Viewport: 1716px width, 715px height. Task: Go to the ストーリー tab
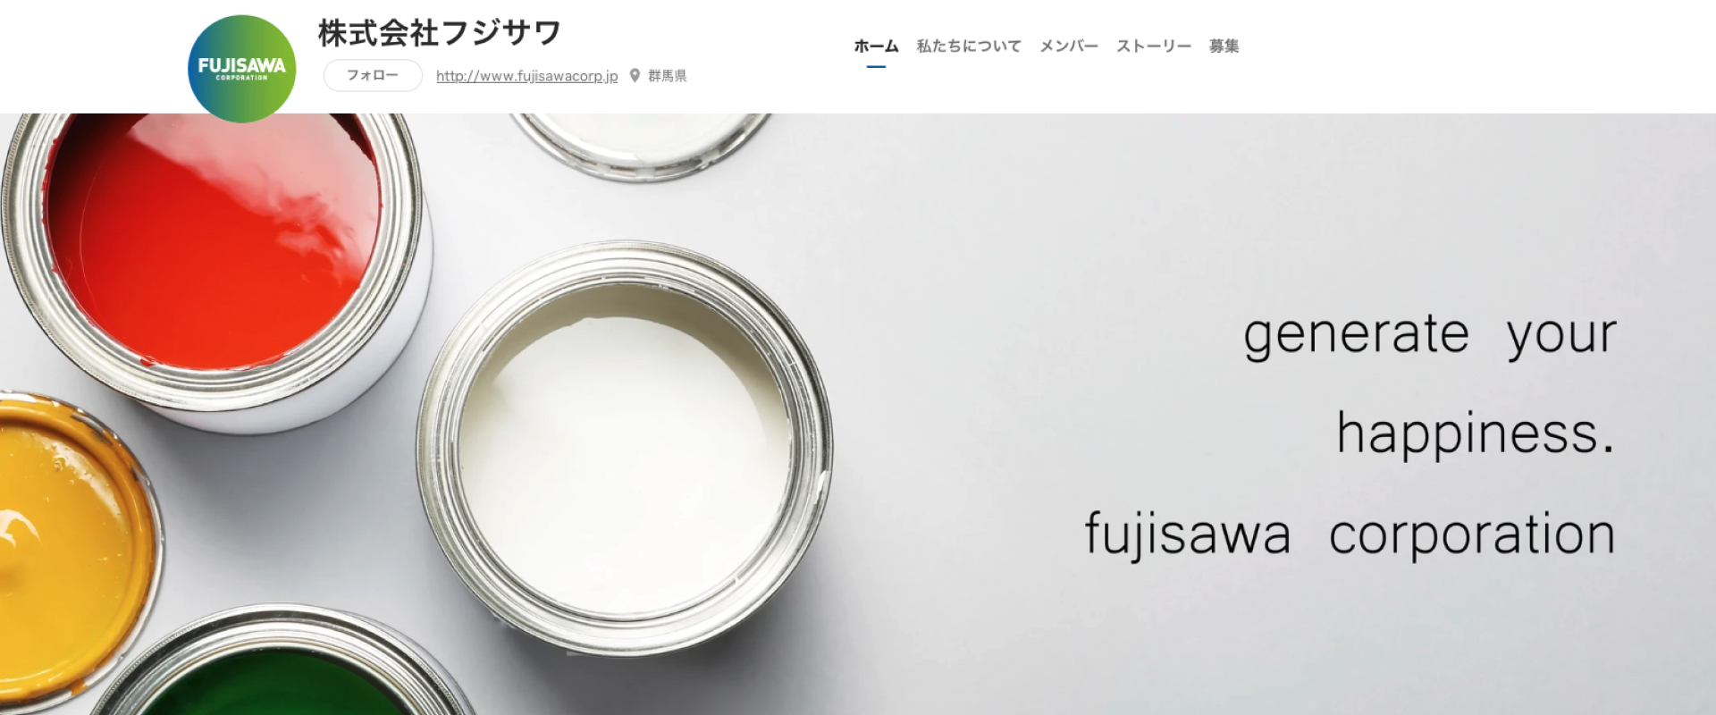(x=1153, y=46)
